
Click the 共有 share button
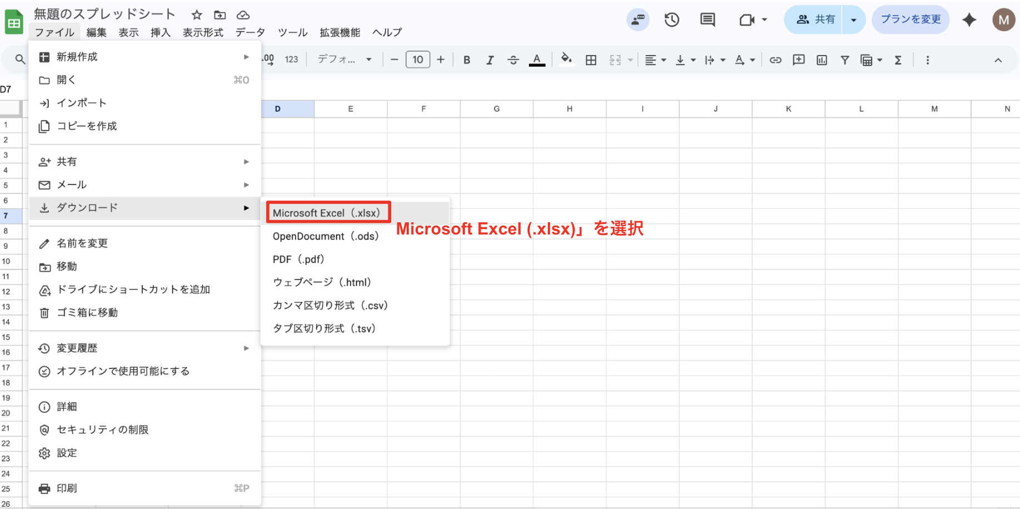[814, 20]
